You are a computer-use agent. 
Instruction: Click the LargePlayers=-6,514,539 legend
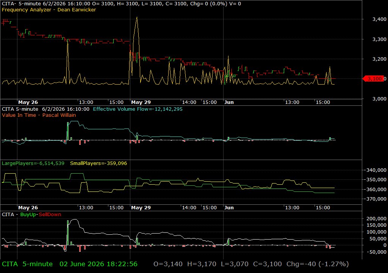tap(33, 163)
